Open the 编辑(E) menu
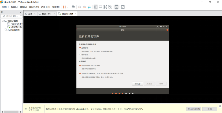This screenshot has height=113, width=222. point(14,7)
